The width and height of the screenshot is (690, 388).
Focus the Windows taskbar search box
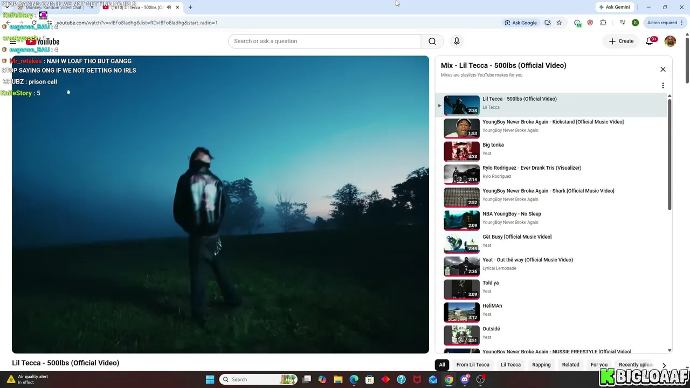point(258,379)
